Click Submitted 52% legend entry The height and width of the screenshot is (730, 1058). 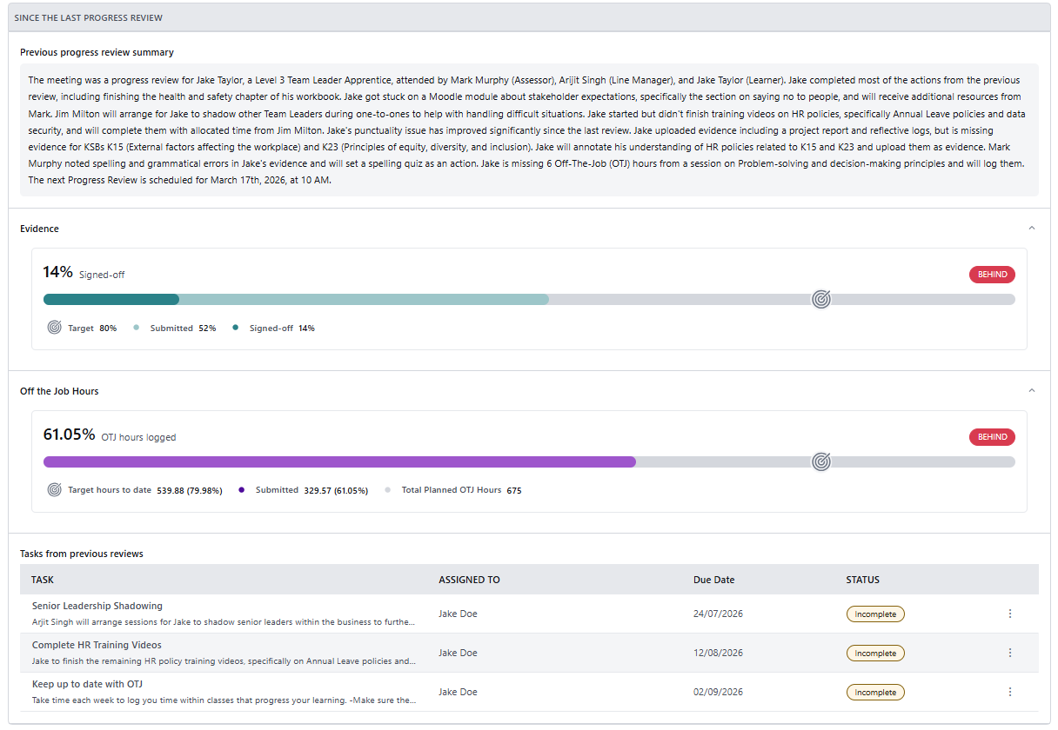pyautogui.click(x=175, y=328)
